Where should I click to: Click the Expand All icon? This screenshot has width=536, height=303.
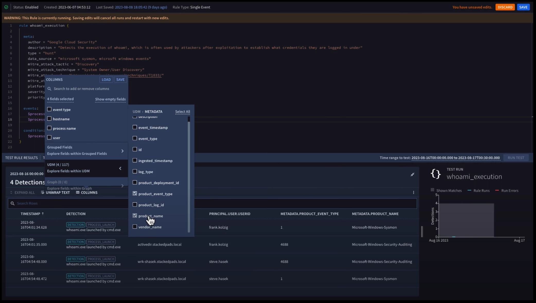11,193
